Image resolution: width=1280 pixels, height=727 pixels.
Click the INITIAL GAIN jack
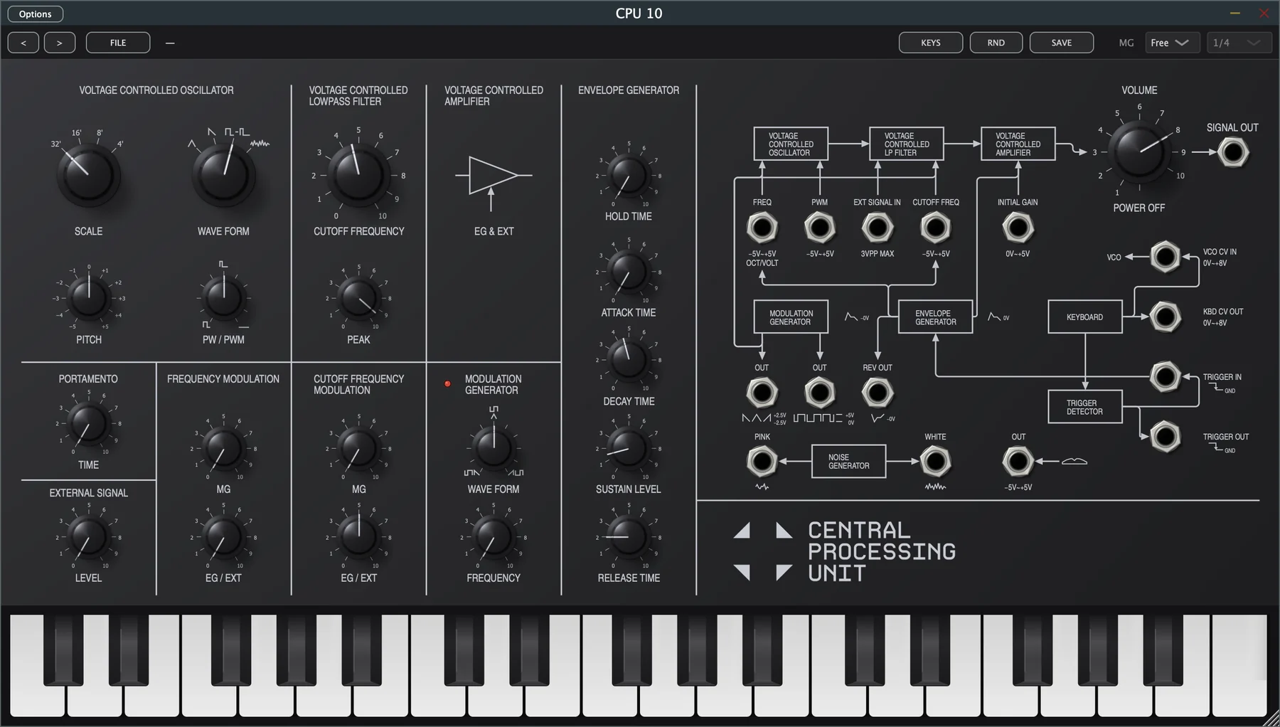(x=1018, y=228)
